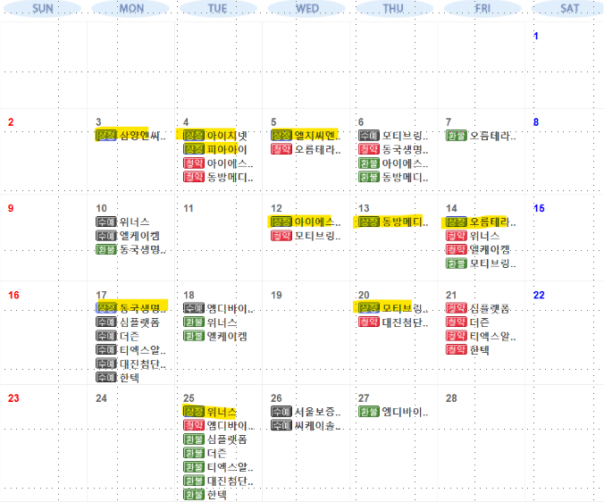604x502 pixels.
Task: Open the 수요 엘케이켐 entry on the 10th
Action: (128, 236)
